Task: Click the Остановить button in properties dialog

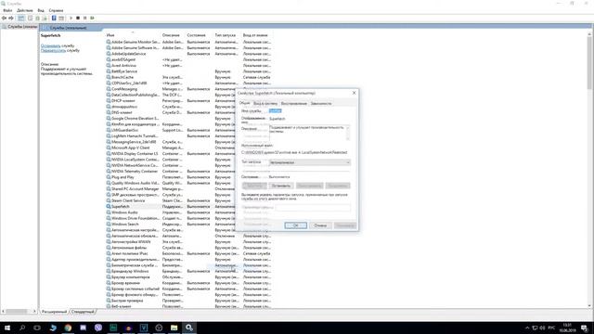Action: click(281, 186)
